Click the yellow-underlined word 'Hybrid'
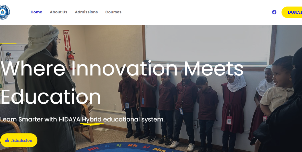Viewport: 302px width, 152px height. pos(92,120)
